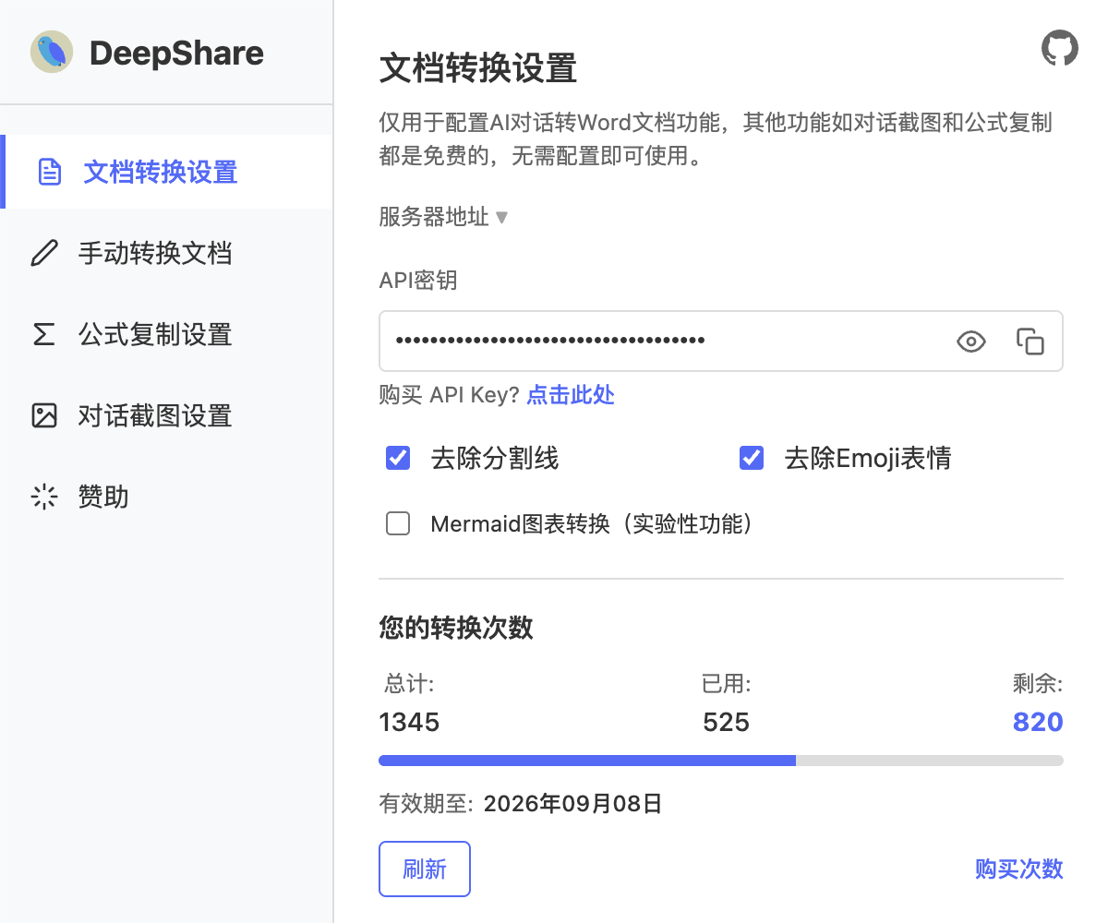Image resolution: width=1108 pixels, height=923 pixels.
Task: Click the document icon for 文档转换设置
Action: coord(49,172)
